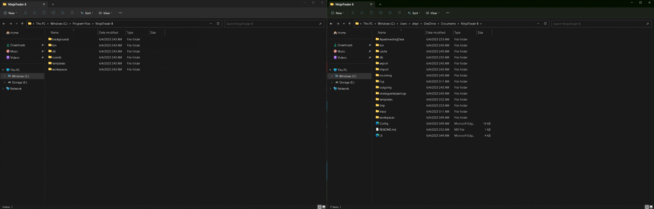Click Users breadcrumb in right window
This screenshot has width=654, height=209.
(403, 24)
